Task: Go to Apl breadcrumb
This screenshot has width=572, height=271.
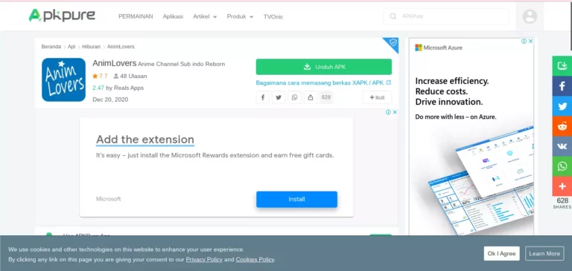Action: point(71,47)
